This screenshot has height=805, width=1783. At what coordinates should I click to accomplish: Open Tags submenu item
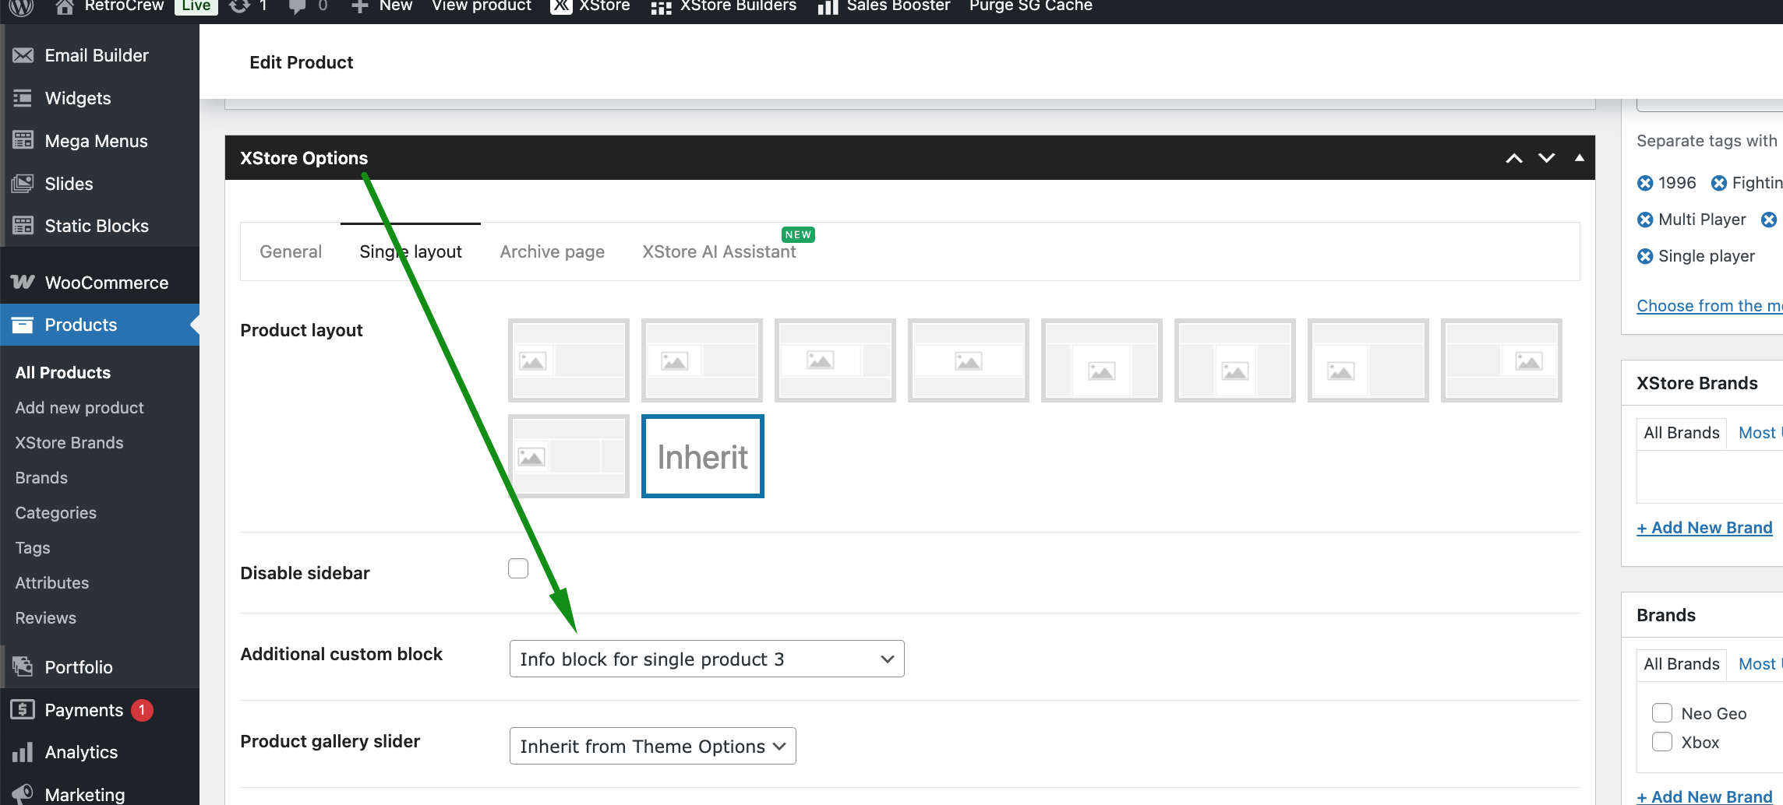click(x=33, y=548)
